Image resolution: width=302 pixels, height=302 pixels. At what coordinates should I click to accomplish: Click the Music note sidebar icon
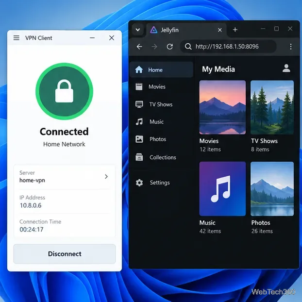(x=139, y=122)
